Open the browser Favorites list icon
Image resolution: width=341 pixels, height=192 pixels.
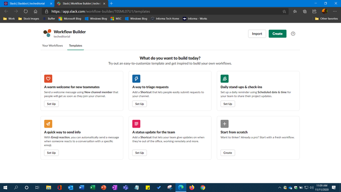[x=295, y=11]
